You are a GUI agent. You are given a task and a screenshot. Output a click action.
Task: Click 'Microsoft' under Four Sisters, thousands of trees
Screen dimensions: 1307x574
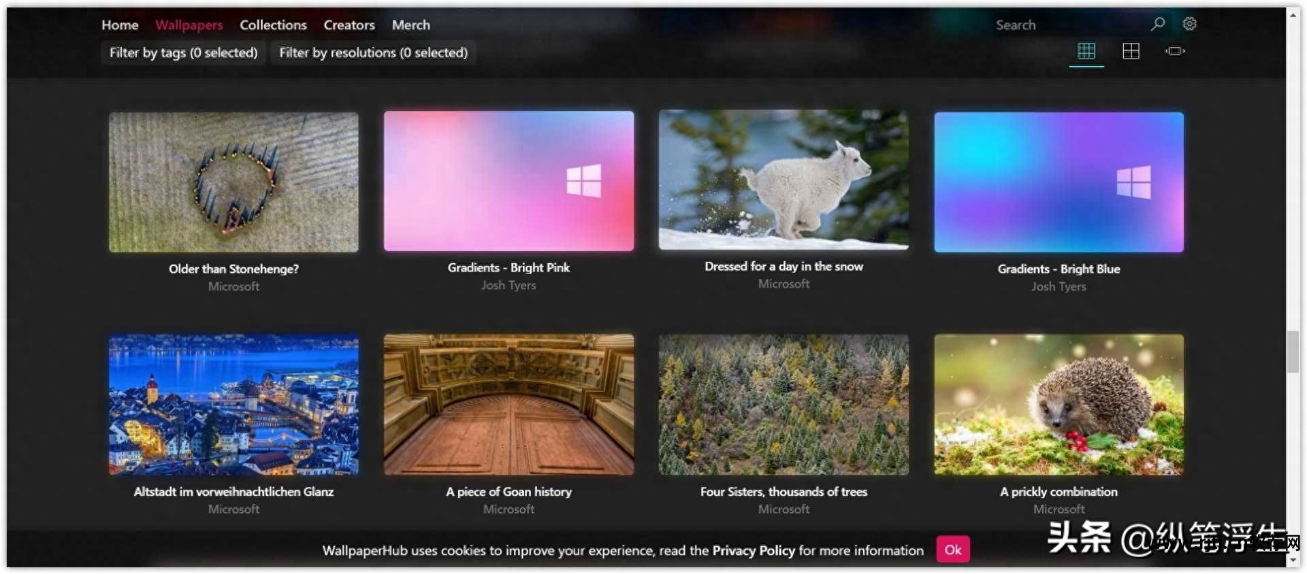(x=784, y=509)
